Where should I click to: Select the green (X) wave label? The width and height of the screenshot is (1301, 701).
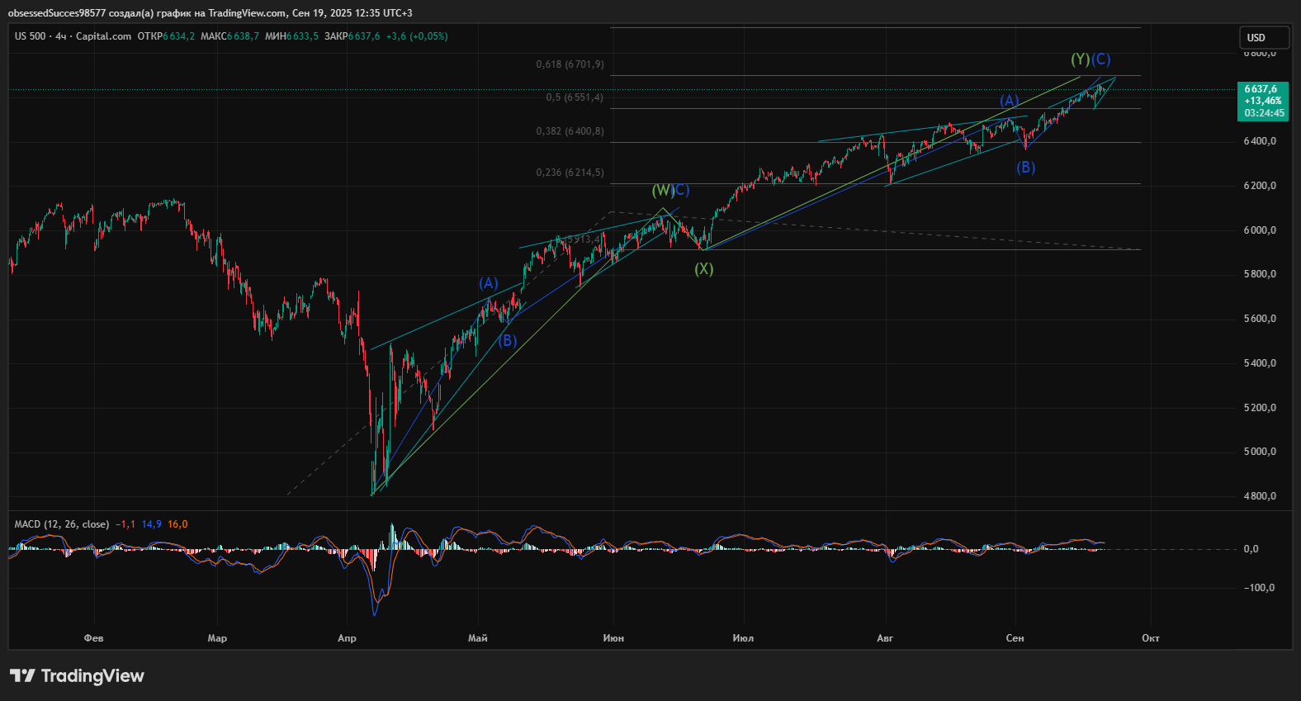click(x=703, y=269)
